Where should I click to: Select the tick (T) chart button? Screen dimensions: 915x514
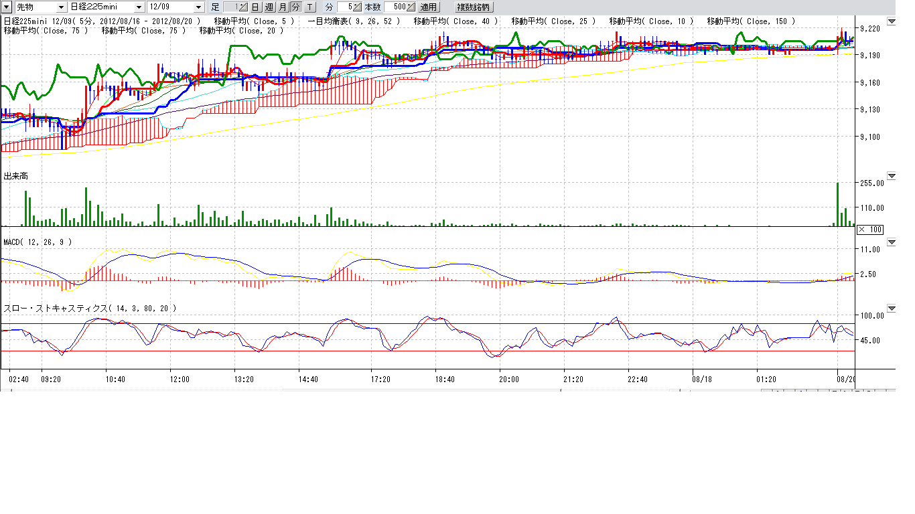click(310, 7)
